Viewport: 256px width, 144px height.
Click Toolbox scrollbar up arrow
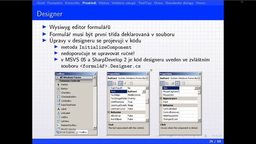95,77
